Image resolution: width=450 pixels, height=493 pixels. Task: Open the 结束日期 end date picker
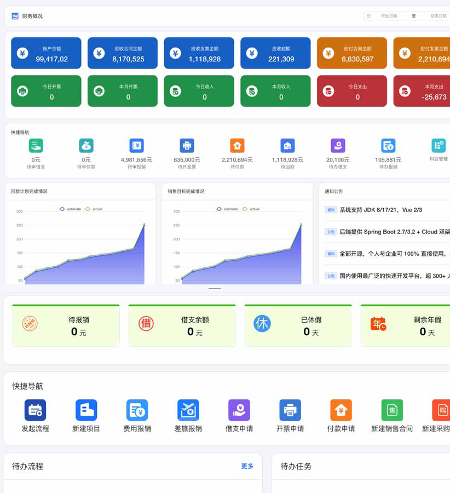(437, 16)
